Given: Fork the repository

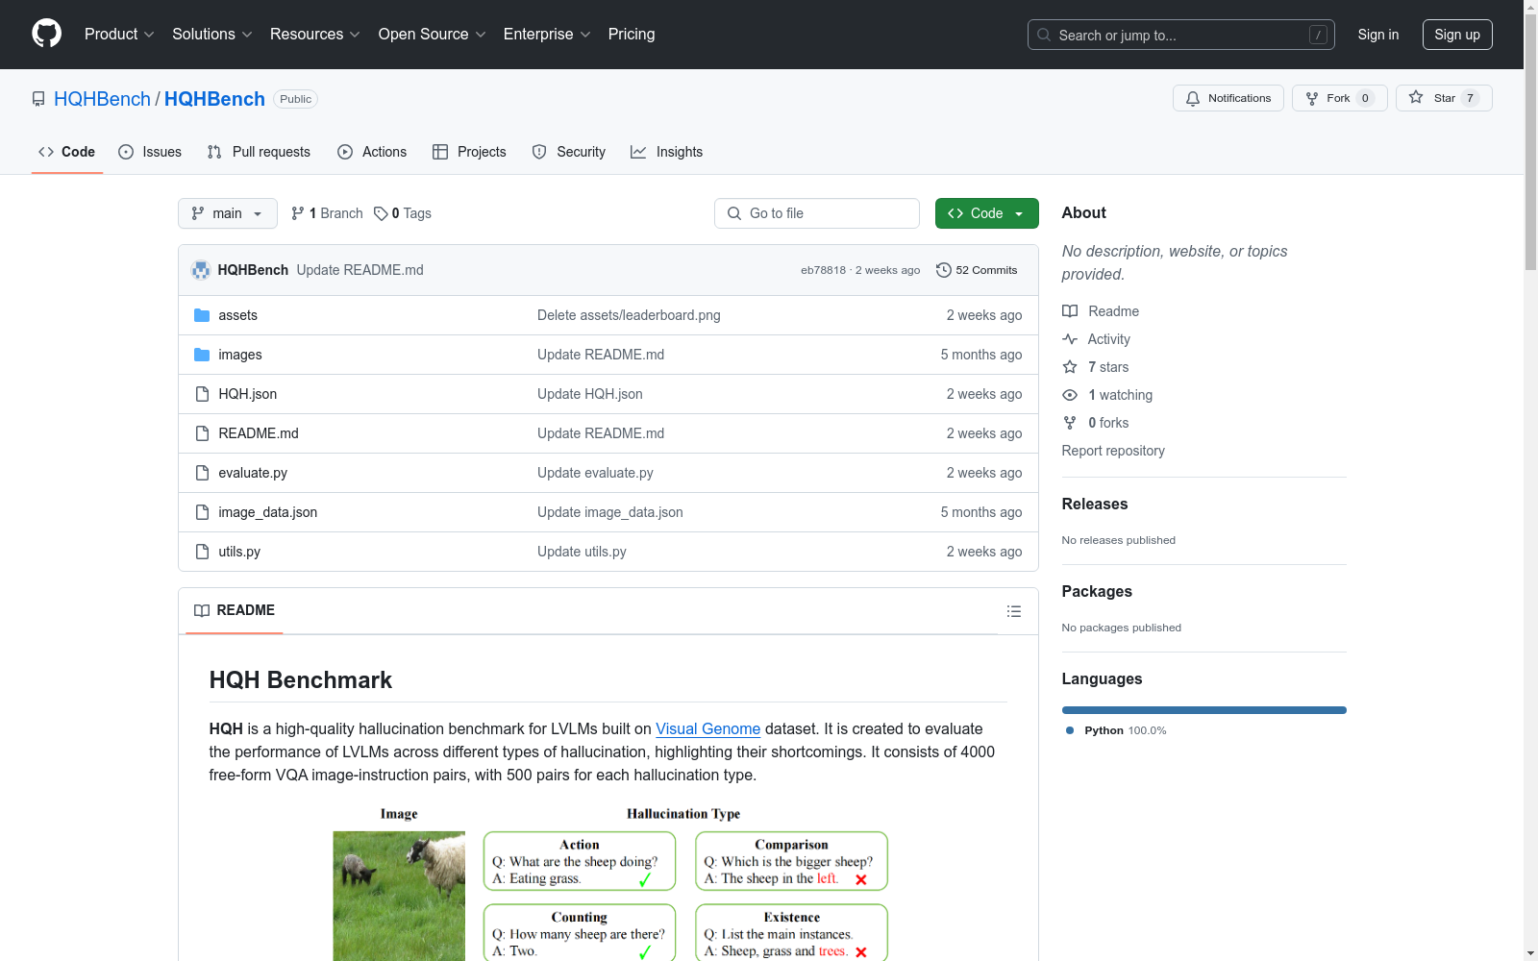Looking at the screenshot, I should [1339, 98].
